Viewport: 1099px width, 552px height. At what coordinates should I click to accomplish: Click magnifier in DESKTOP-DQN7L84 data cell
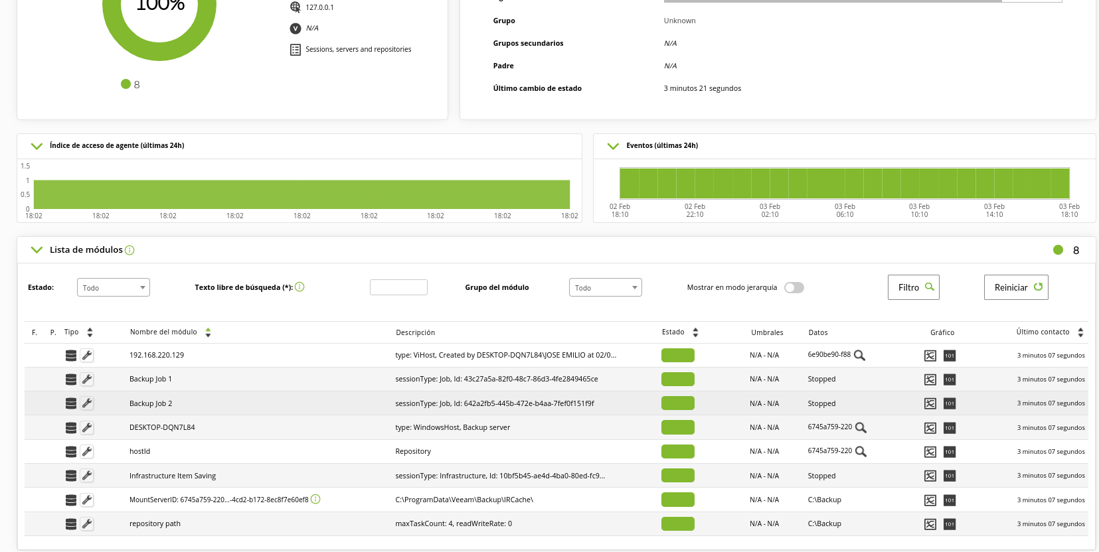[x=861, y=428]
